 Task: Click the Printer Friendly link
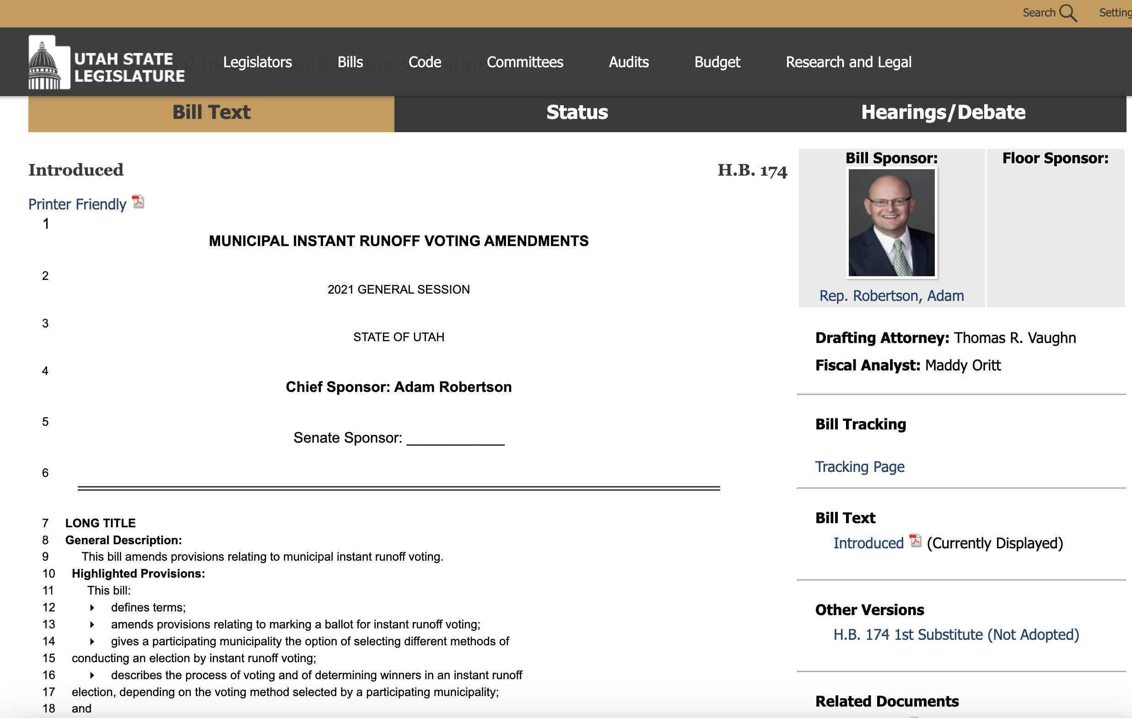click(78, 204)
